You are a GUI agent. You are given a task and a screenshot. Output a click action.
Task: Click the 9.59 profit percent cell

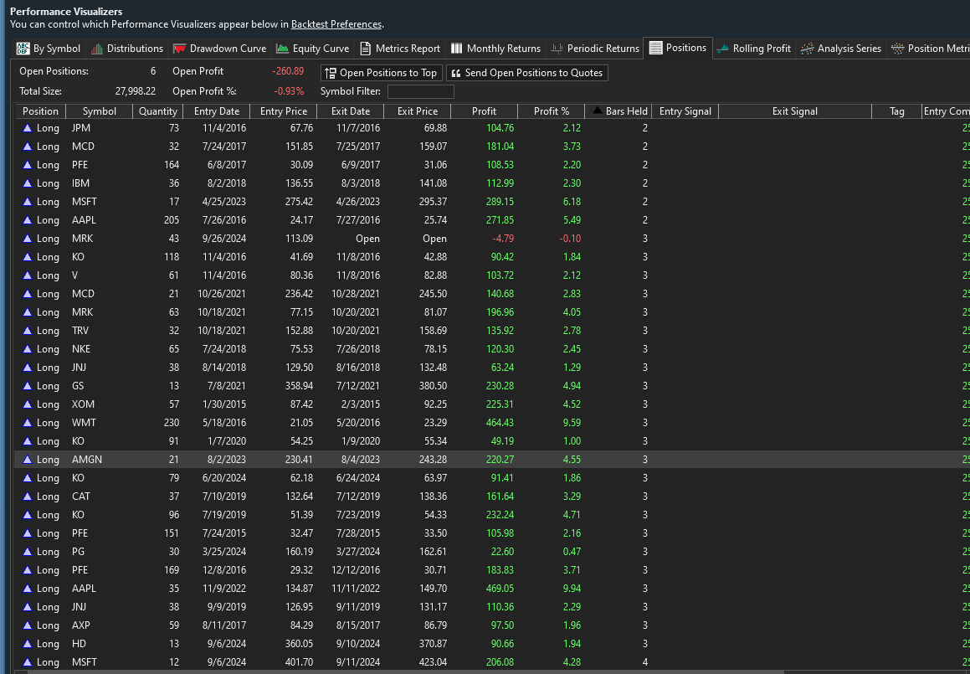pos(572,423)
